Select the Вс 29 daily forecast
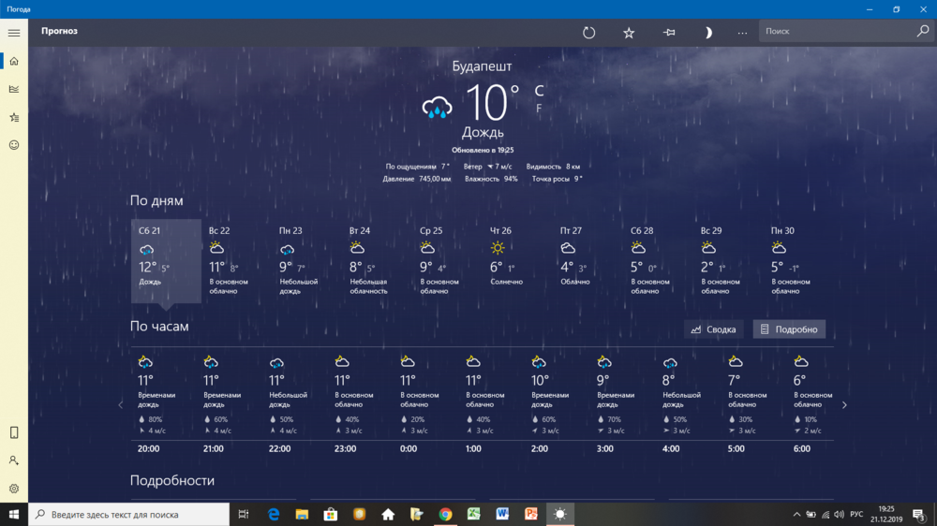 click(728, 261)
